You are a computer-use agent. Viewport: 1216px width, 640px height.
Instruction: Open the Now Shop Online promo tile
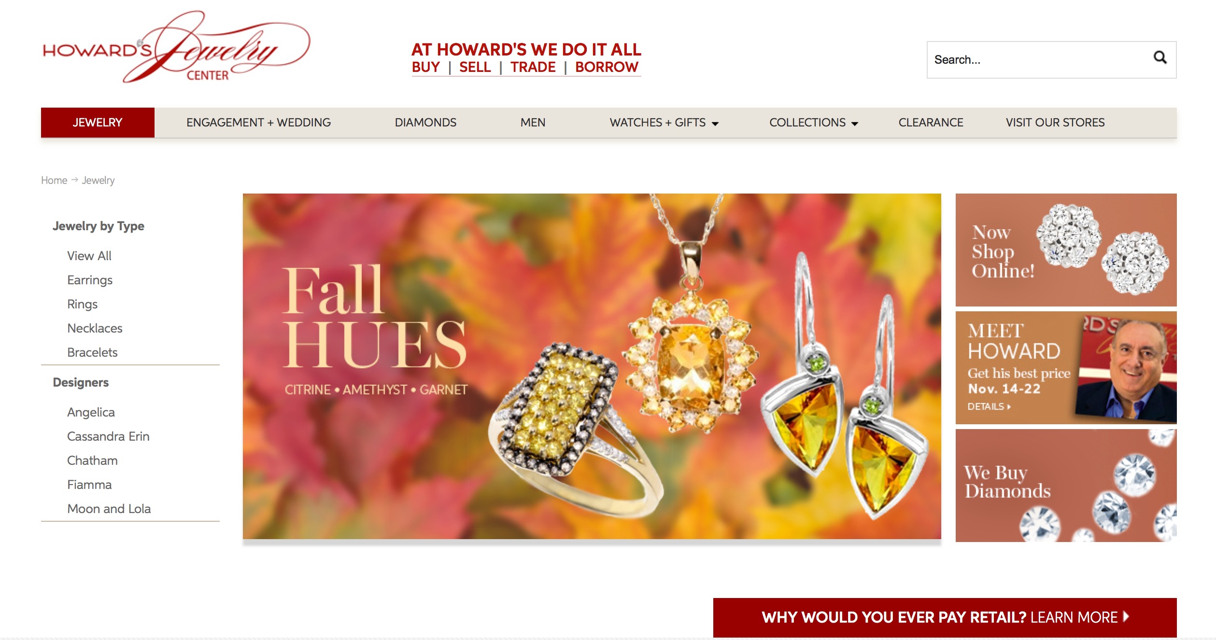pos(1066,250)
